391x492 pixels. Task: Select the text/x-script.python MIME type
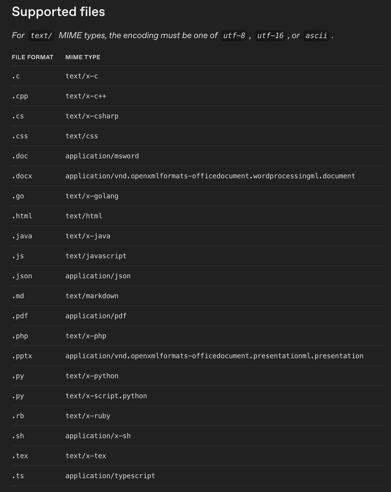click(106, 396)
